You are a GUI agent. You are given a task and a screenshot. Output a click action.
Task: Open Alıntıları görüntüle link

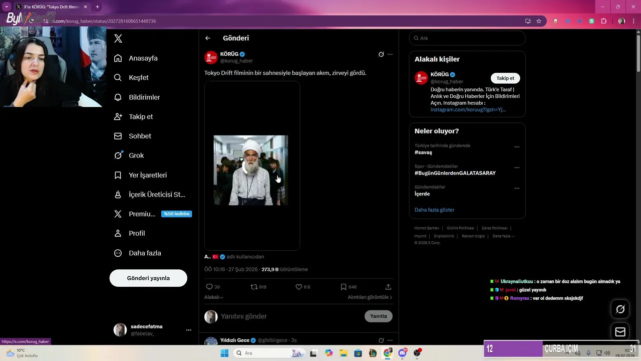[370, 297]
